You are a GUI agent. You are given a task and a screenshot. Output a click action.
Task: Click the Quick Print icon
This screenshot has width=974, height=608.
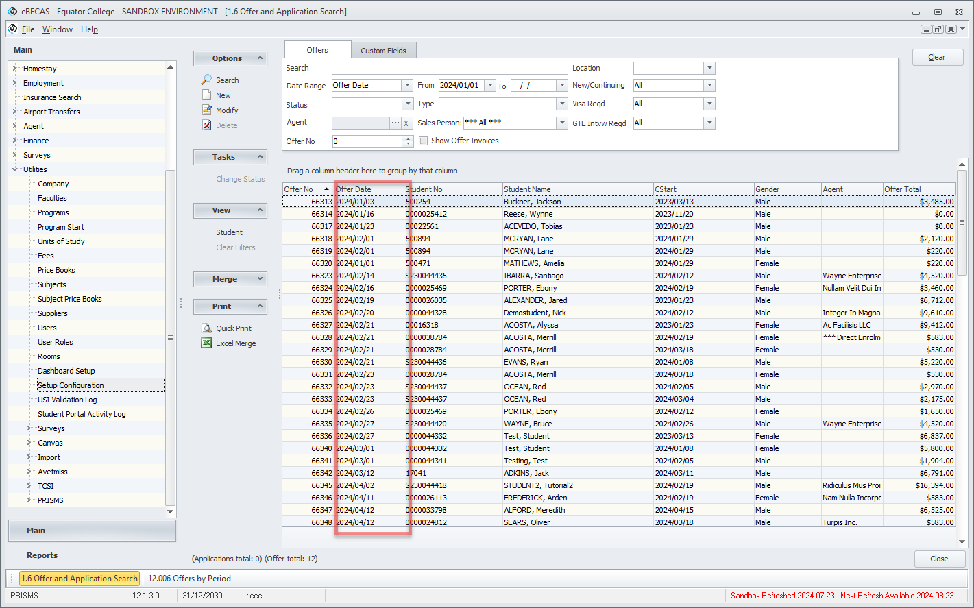pos(206,328)
